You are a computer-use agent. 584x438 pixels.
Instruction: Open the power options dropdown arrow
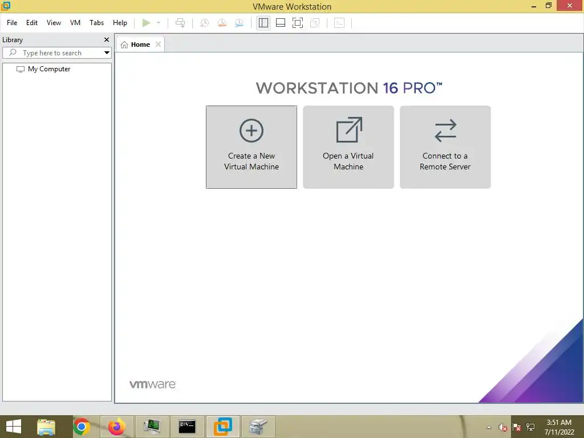click(159, 23)
